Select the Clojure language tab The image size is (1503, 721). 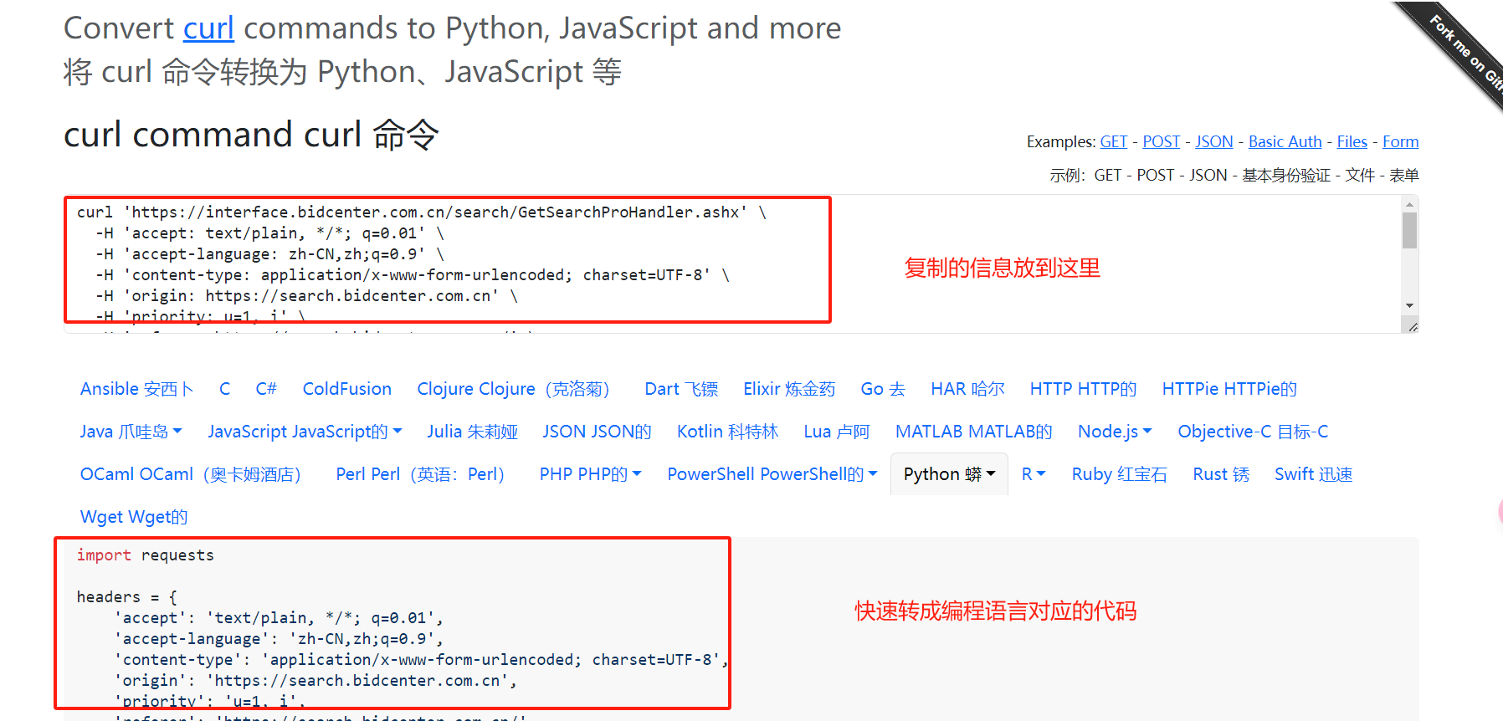514,389
